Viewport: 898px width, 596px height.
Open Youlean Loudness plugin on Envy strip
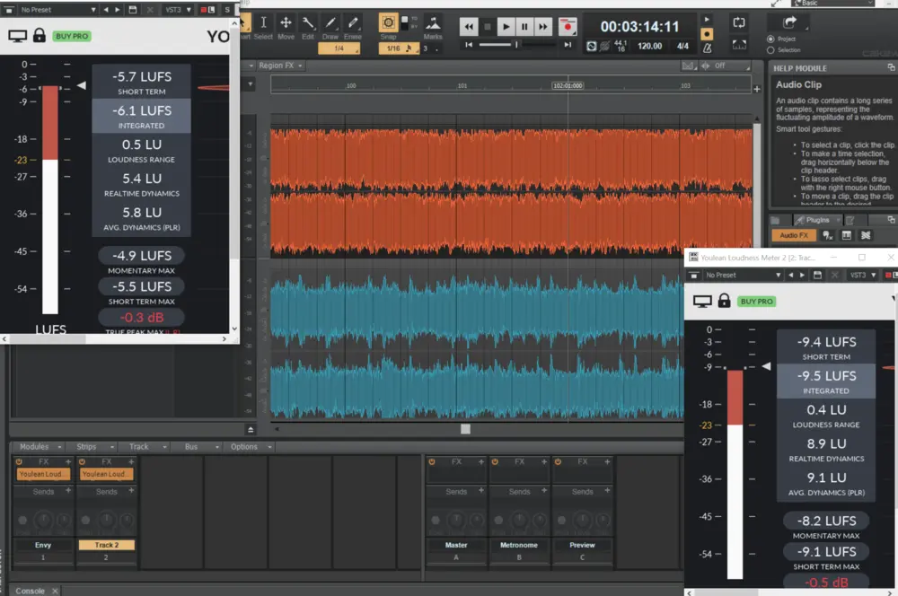[43, 474]
